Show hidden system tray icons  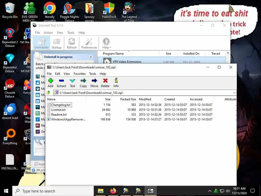210,191
